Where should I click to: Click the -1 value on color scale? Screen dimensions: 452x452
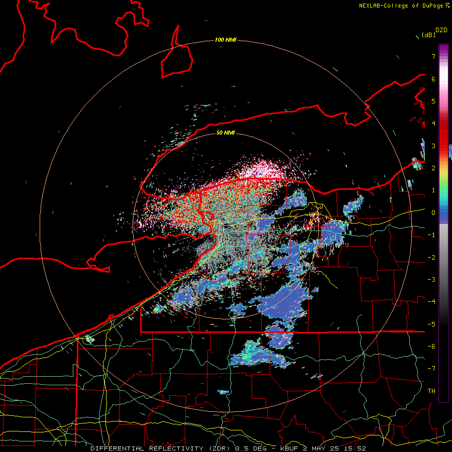[x=431, y=235]
